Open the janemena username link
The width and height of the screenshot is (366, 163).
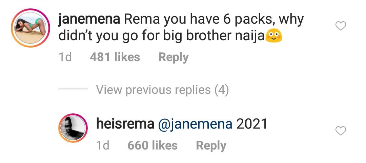89,20
